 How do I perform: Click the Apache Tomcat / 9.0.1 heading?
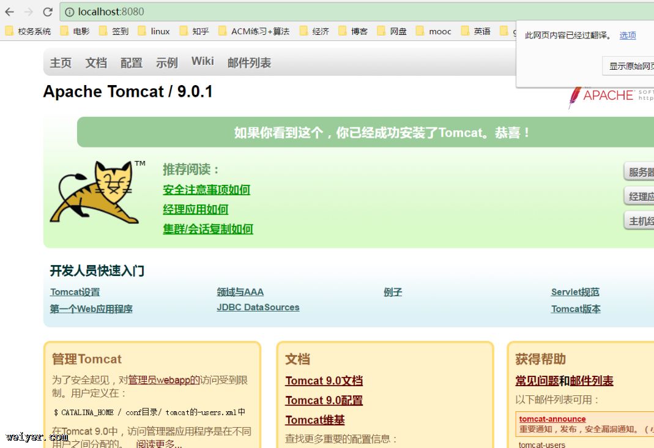point(128,91)
